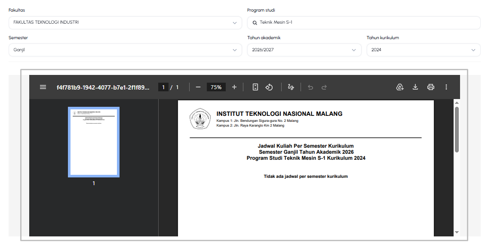The height and width of the screenshot is (242, 488).
Task: Select the page 1 thumbnail
Action: click(x=94, y=142)
